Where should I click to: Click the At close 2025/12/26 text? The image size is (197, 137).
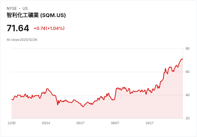tap(22, 40)
